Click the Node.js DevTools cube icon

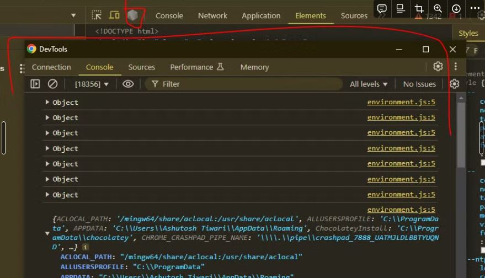coord(132,15)
